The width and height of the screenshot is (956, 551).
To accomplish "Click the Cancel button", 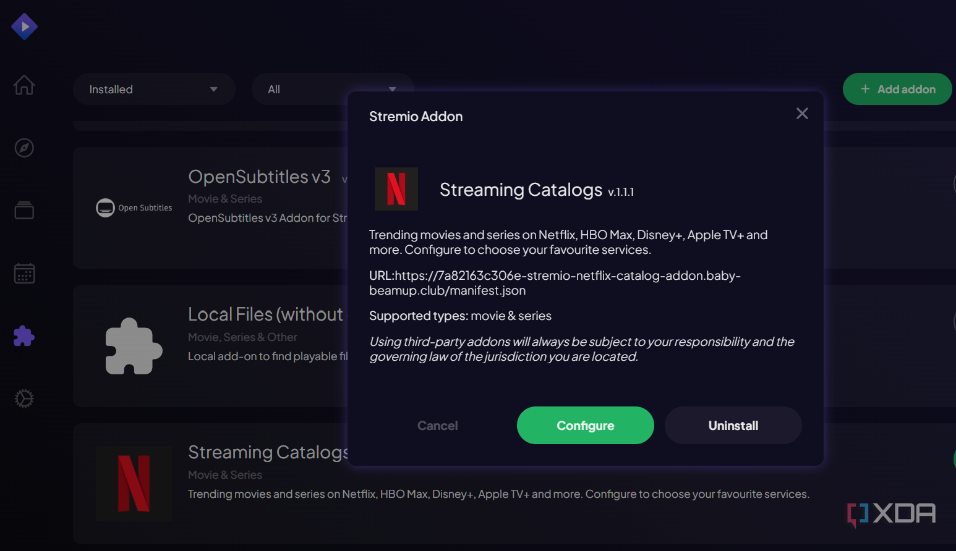I will (x=438, y=426).
